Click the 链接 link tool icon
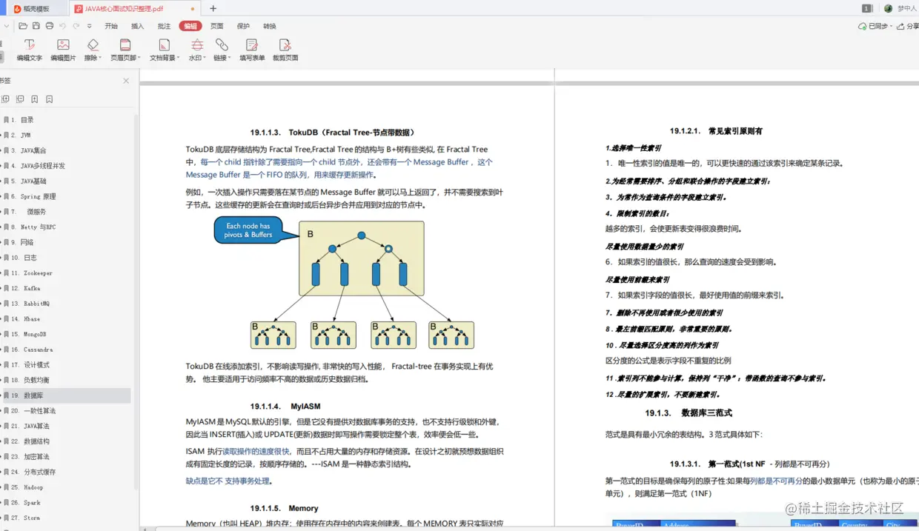 222,45
